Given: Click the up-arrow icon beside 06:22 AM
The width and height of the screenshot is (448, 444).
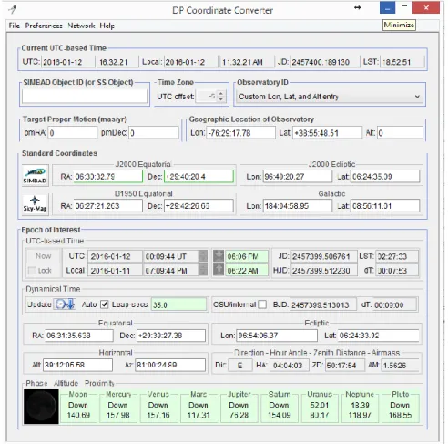Looking at the screenshot, I should [x=219, y=270].
